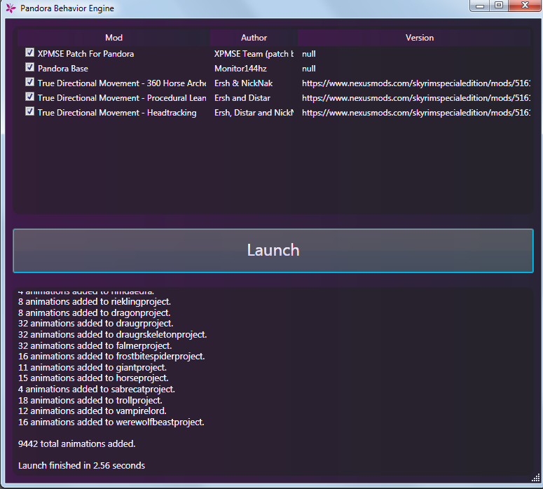543x489 pixels.
Task: Click the trollproject log line
Action: [x=90, y=400]
